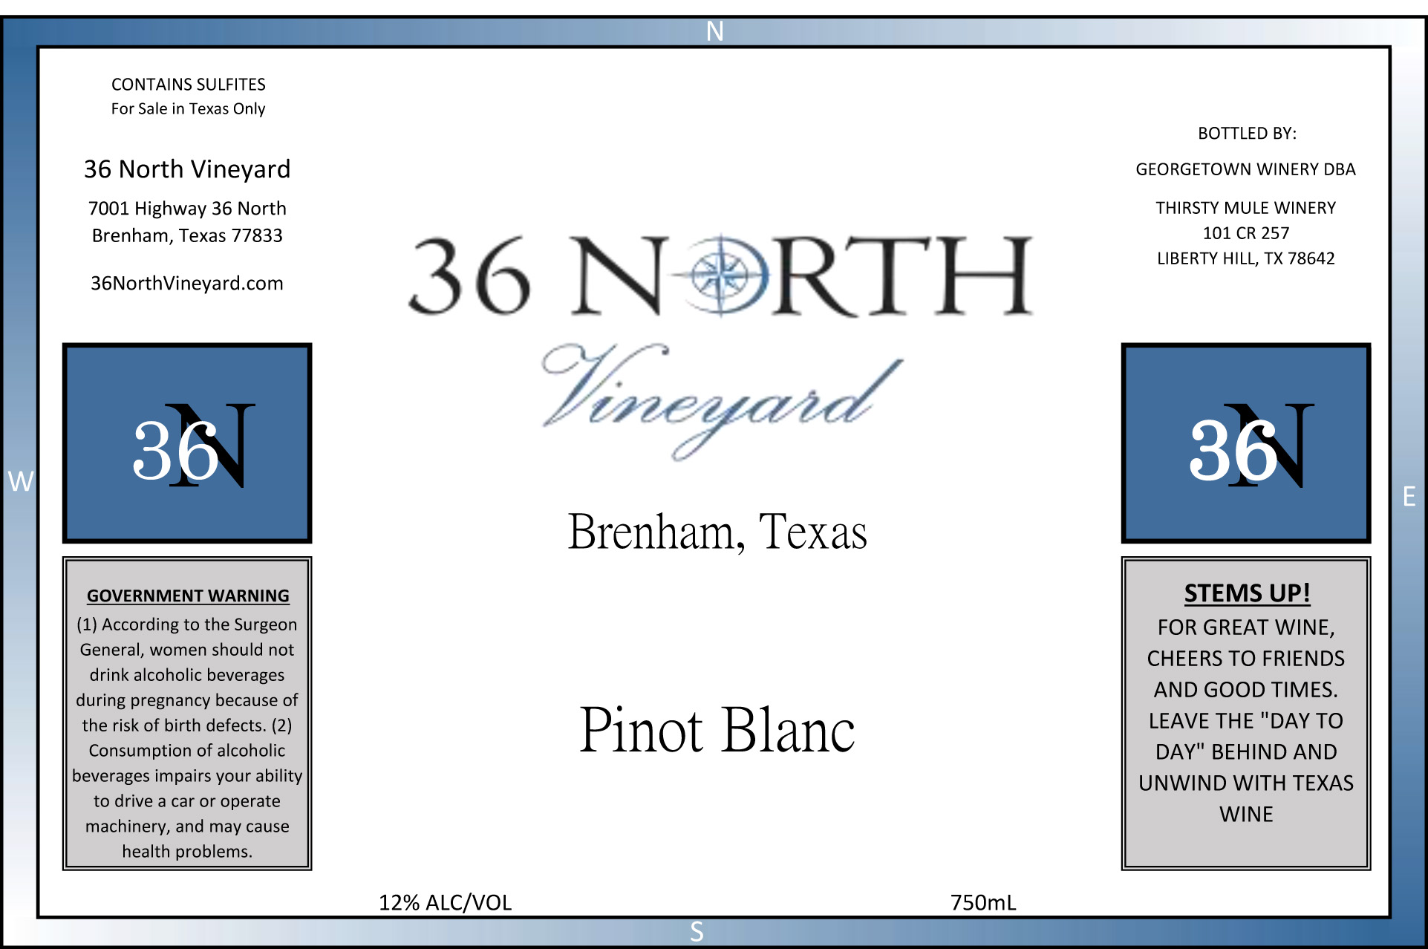Select the "7001 Highway 36 North" address line

coord(187,209)
